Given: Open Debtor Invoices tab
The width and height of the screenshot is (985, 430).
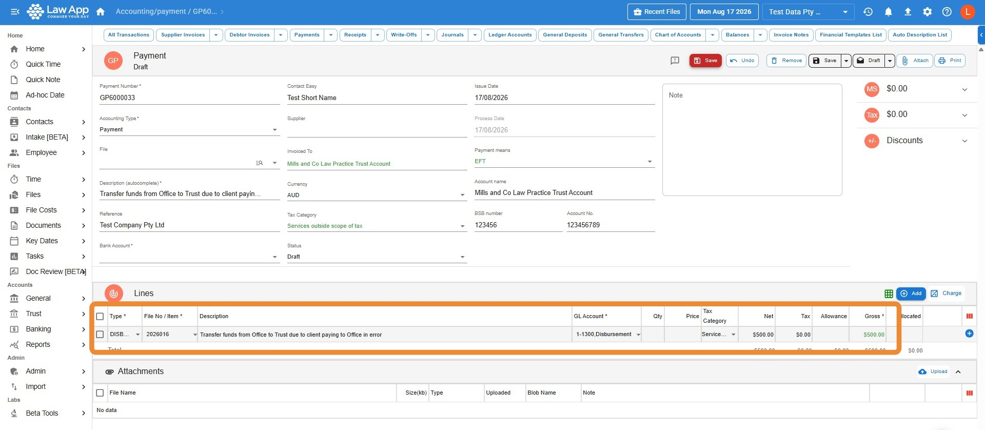Looking at the screenshot, I should 249,35.
